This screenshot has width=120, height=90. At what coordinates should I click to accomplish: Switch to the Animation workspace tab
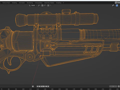(x=22, y=3)
